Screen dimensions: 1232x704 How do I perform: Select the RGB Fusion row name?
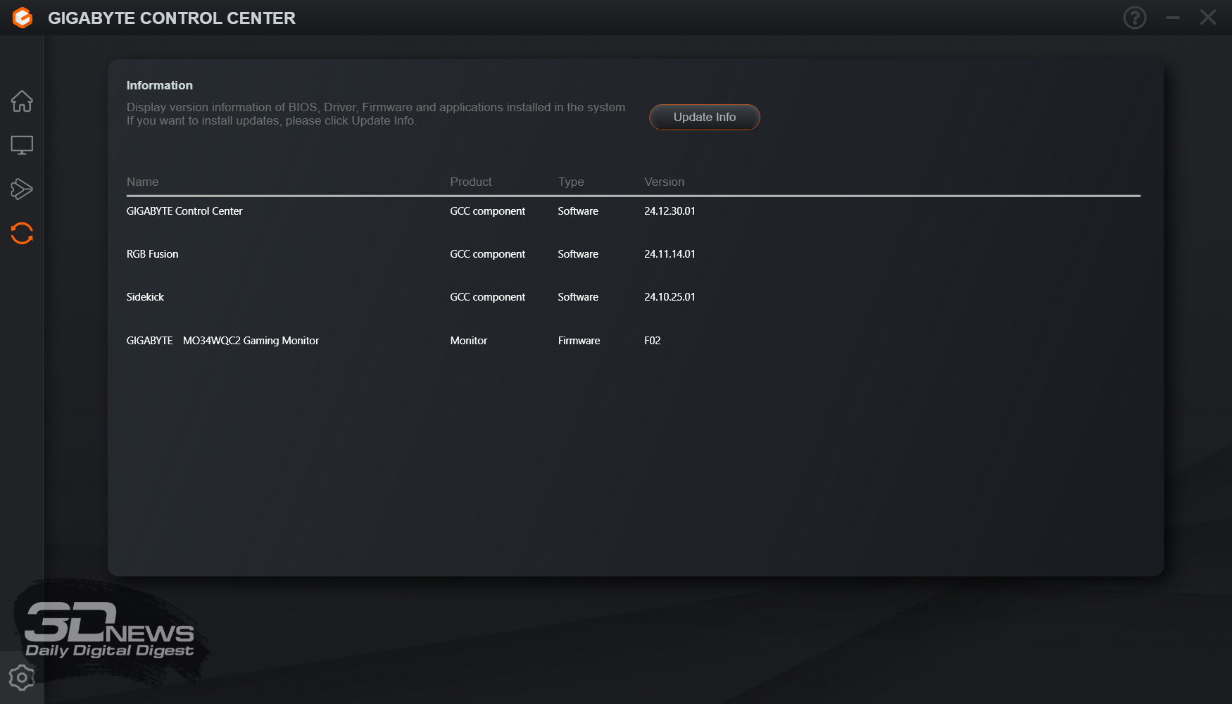coord(152,254)
